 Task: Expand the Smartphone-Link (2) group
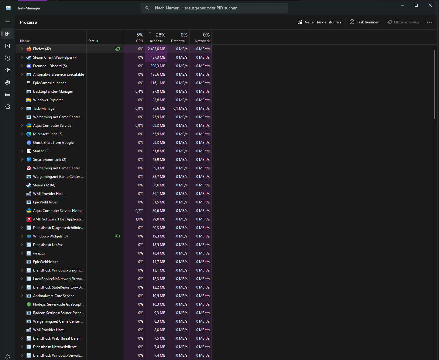[x=22, y=160]
